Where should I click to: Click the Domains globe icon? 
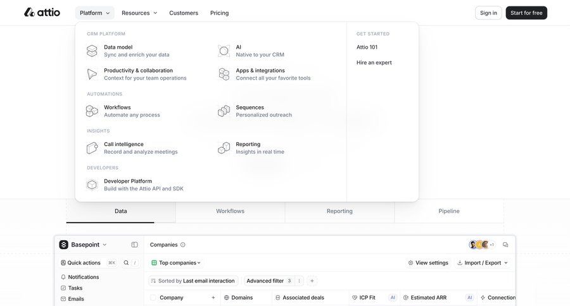point(227,298)
